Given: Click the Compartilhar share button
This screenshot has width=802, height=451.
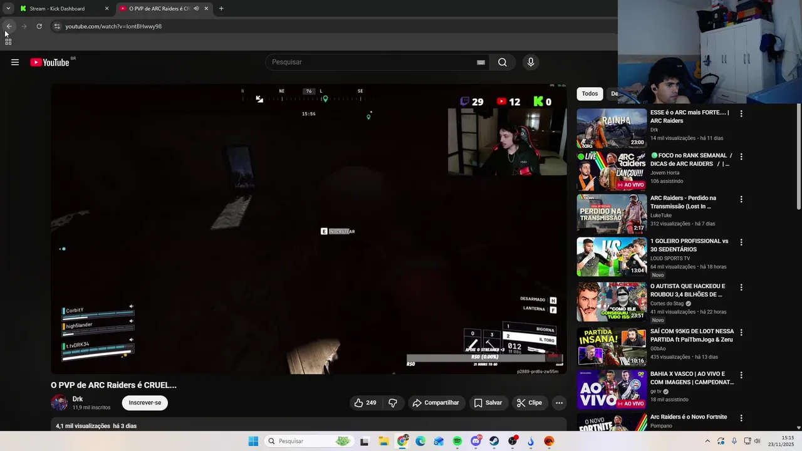Looking at the screenshot, I should click(435, 403).
